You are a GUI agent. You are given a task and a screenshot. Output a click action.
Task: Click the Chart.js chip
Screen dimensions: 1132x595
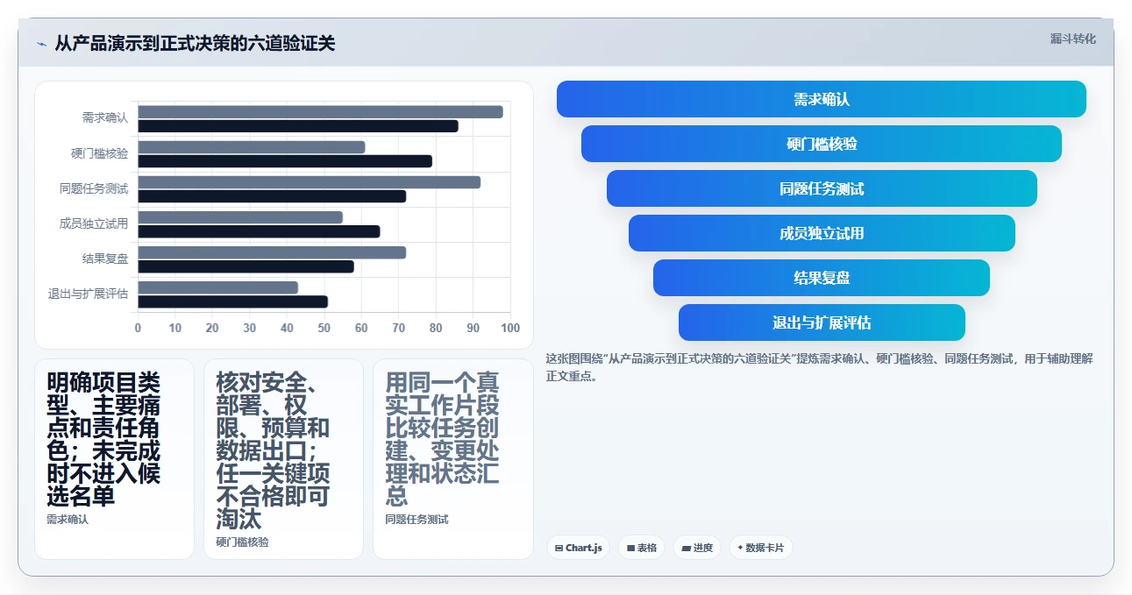coord(578,548)
